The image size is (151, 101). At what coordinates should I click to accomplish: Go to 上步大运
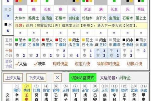13,78
